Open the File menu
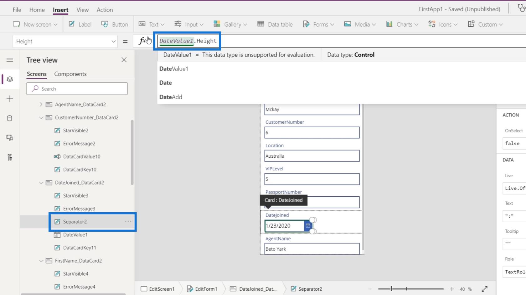 click(17, 10)
